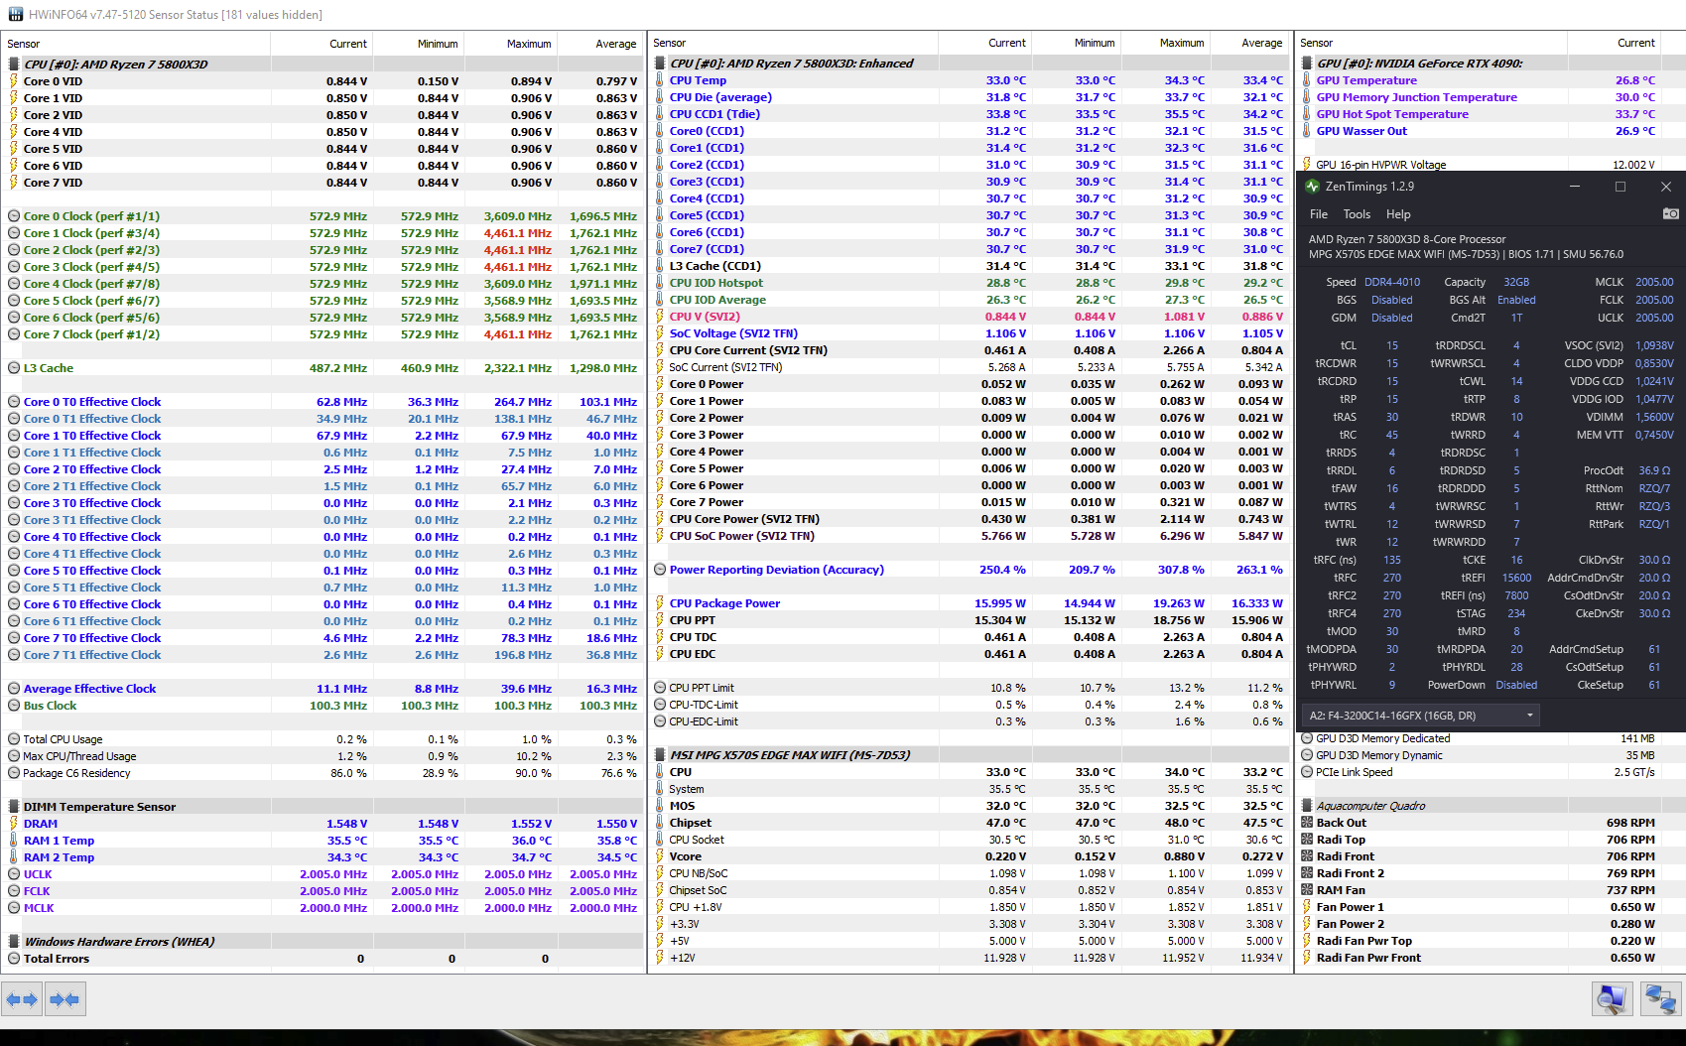Select the CPU [#0]: AMD Ryzen 7 5800X3D group header
This screenshot has height=1046, width=1686.
pyautogui.click(x=323, y=65)
